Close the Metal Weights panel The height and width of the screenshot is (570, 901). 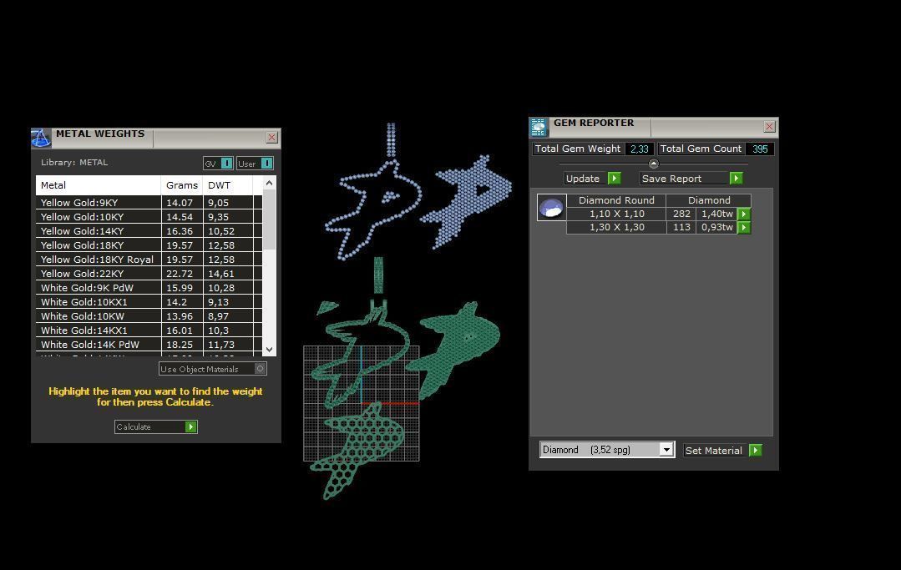(271, 138)
